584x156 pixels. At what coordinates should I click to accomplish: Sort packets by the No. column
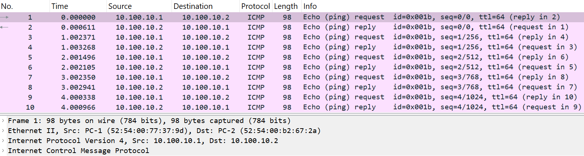[7, 6]
